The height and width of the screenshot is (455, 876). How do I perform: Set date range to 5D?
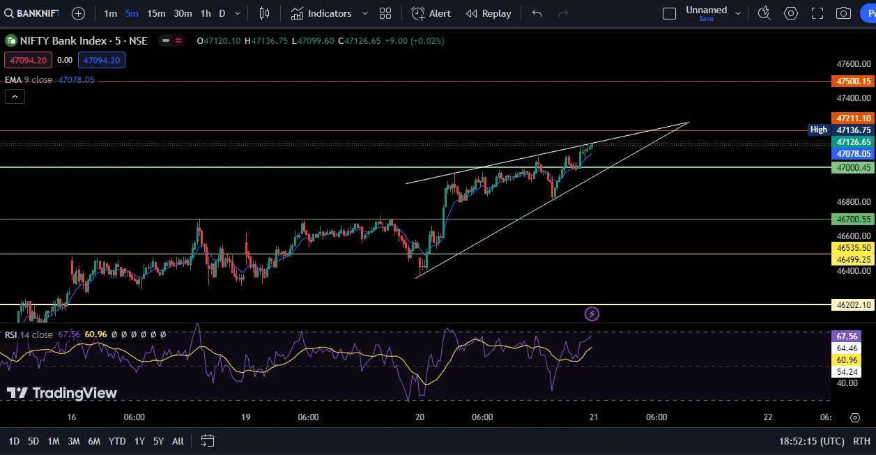pos(33,441)
